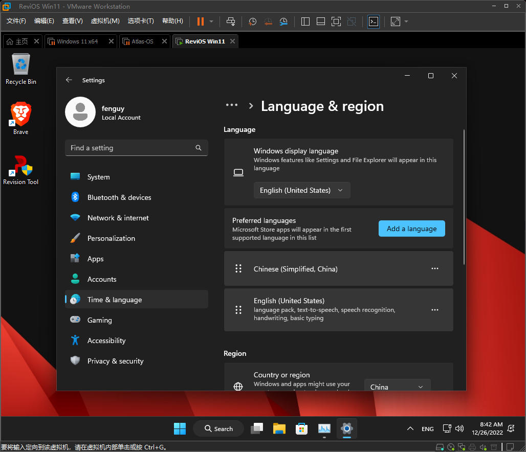Open the 虚拟机(M) menu
Viewport: 526px width, 452px height.
click(x=105, y=21)
